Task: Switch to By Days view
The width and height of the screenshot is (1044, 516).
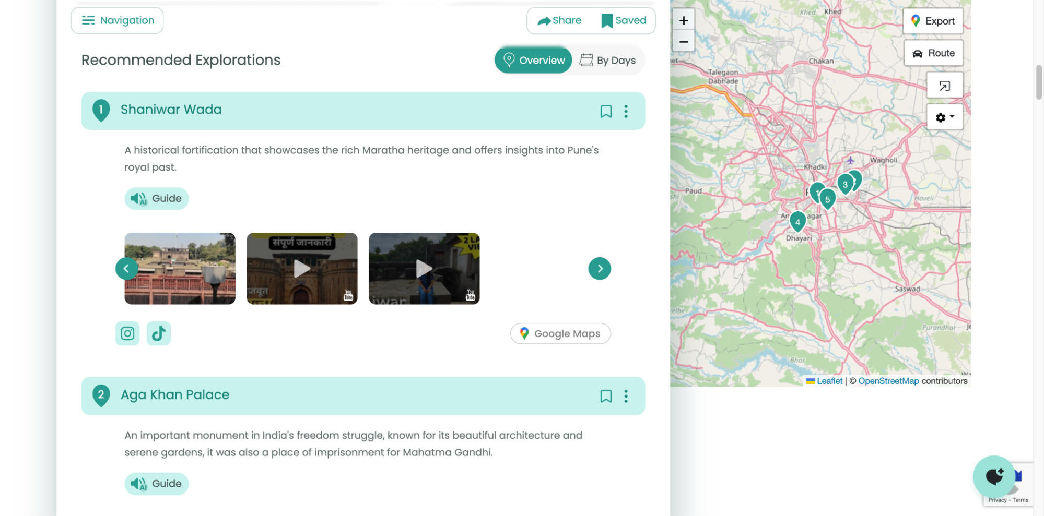Action: pos(608,60)
